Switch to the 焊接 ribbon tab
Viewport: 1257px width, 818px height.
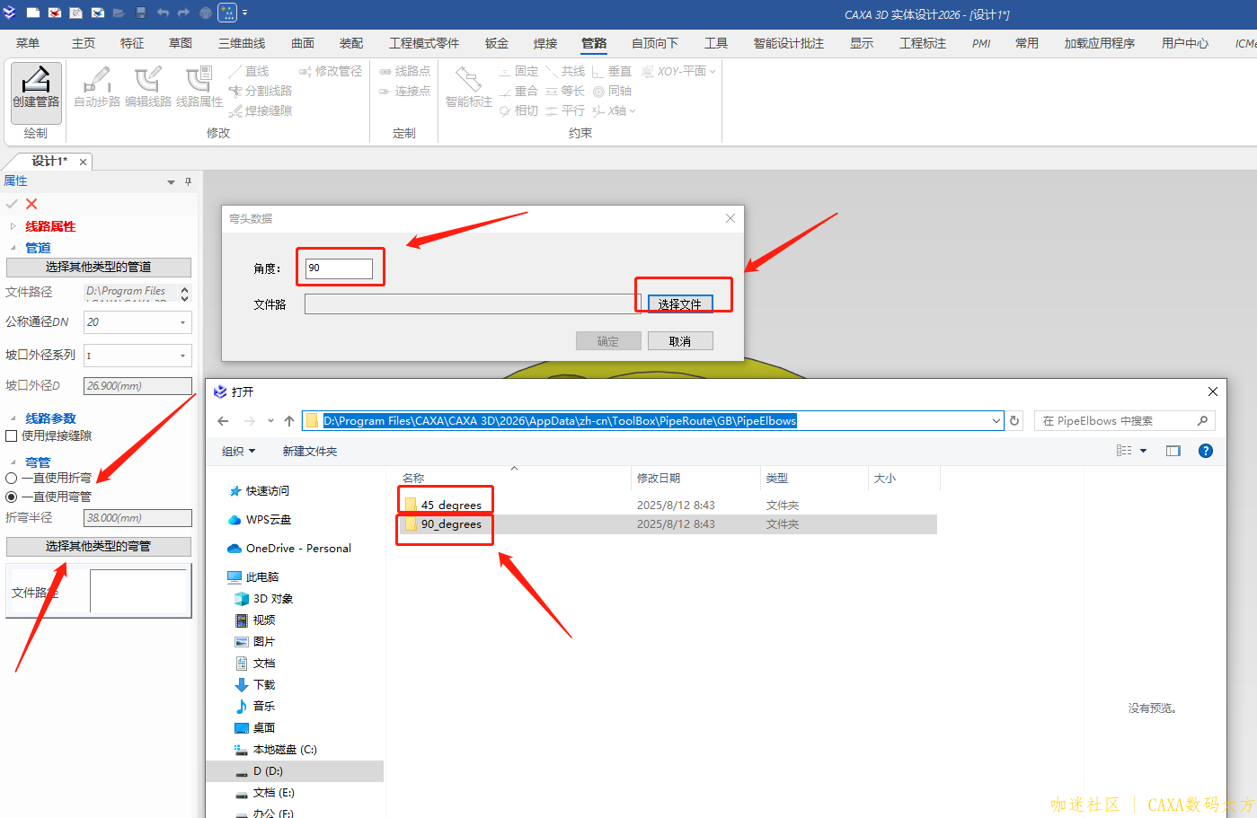[x=545, y=43]
